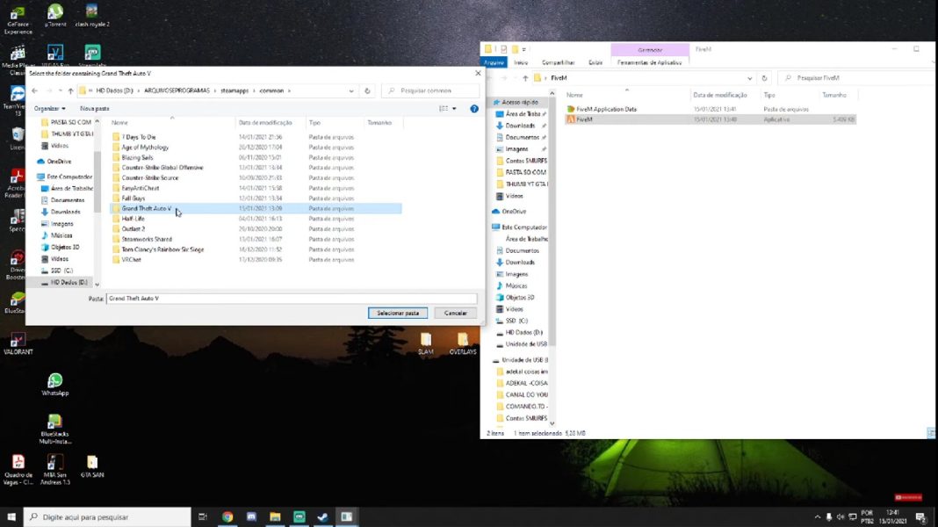938x527 pixels.
Task: Click the Gerenciar contextual tab
Action: click(650, 50)
